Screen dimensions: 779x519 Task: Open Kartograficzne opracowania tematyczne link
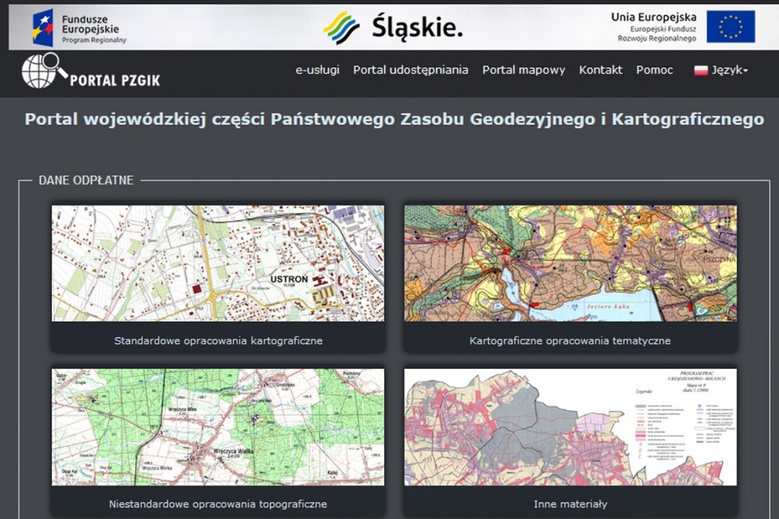coord(570,341)
